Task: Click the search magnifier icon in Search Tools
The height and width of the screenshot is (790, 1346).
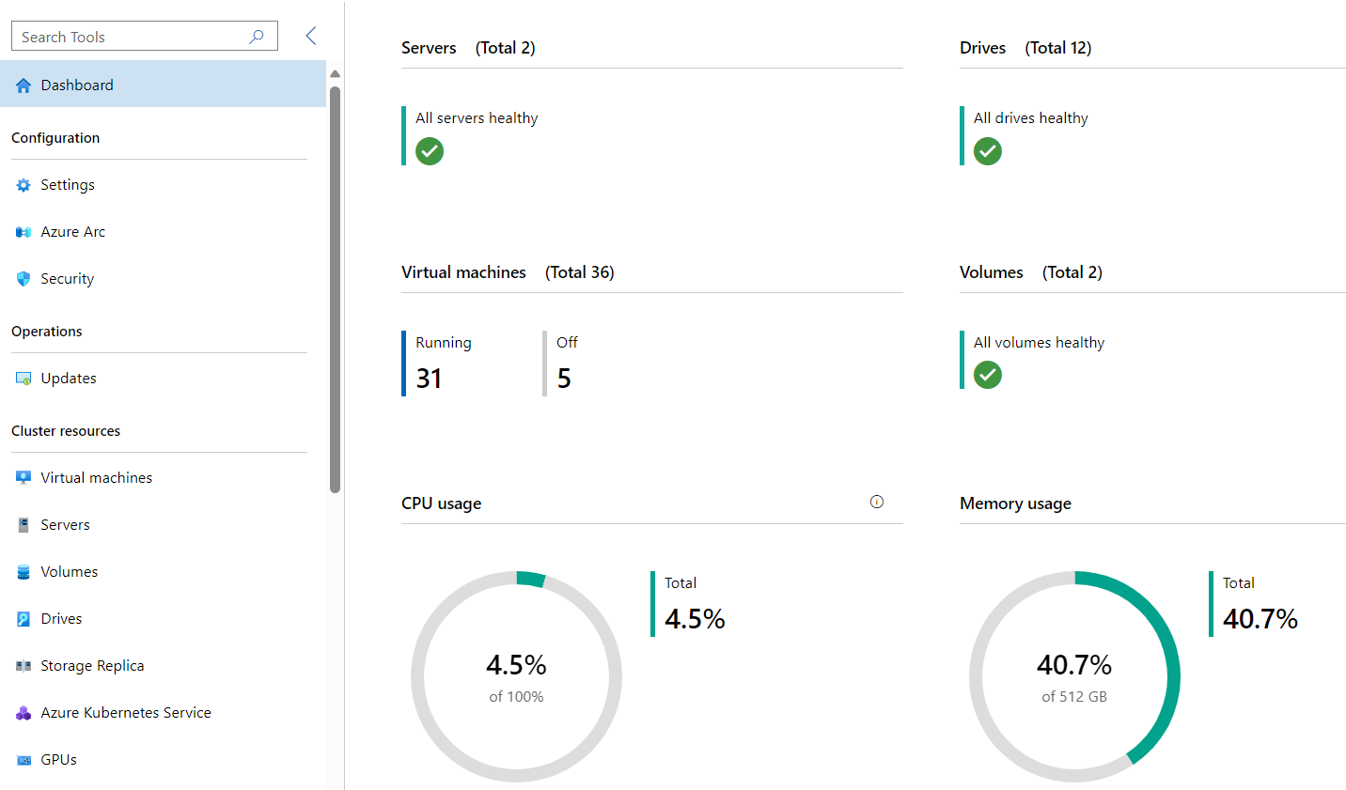Action: (x=257, y=37)
